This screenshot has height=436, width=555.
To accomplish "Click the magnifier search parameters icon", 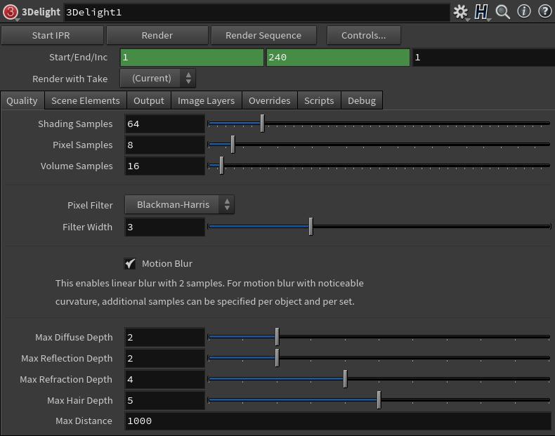I will [503, 12].
